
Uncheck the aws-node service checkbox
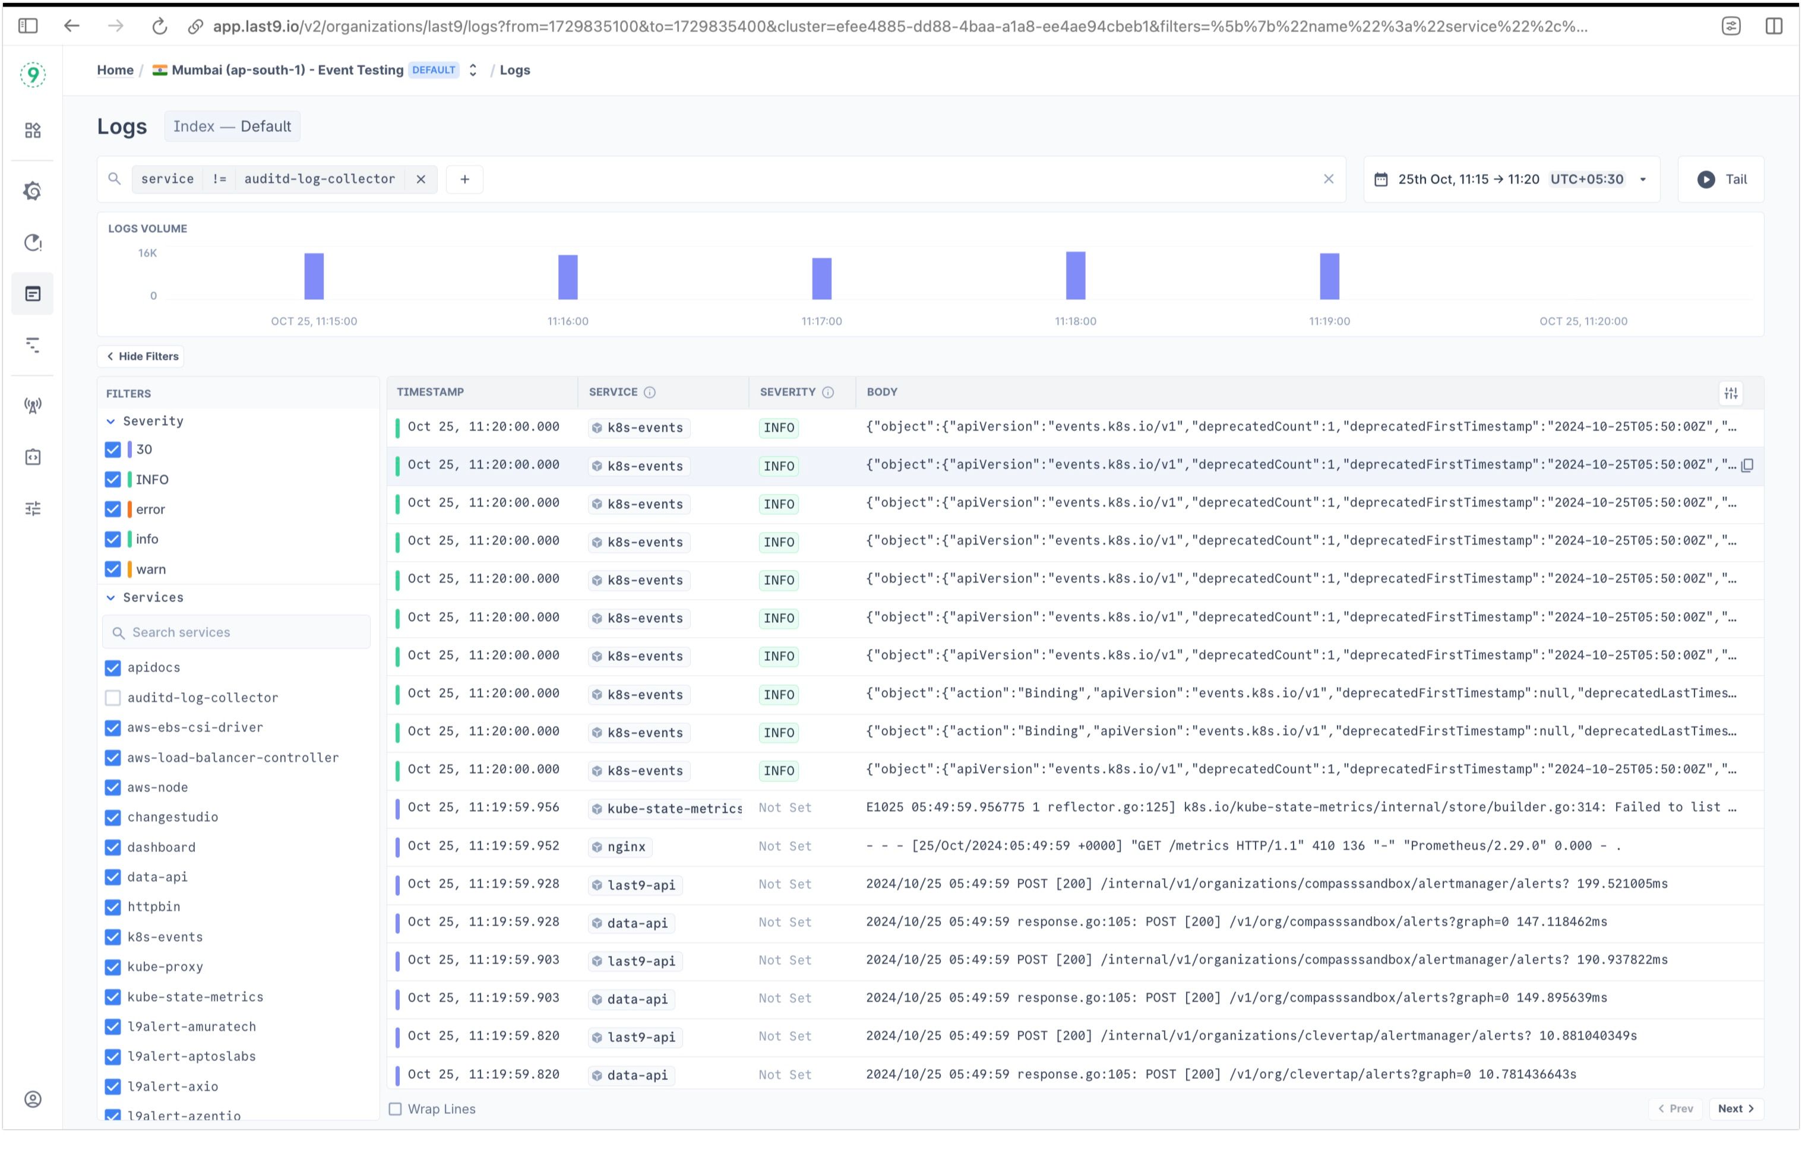[x=113, y=788]
